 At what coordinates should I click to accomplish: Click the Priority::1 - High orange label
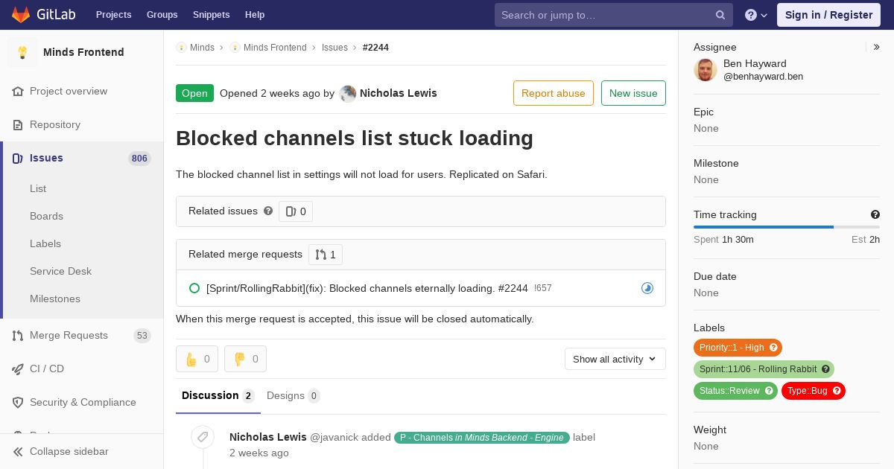point(738,348)
